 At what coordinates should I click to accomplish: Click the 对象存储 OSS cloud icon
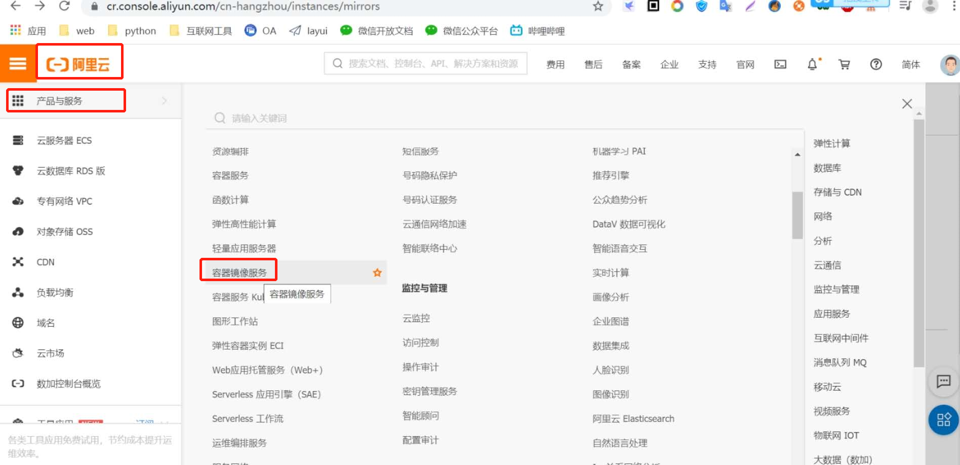click(18, 231)
